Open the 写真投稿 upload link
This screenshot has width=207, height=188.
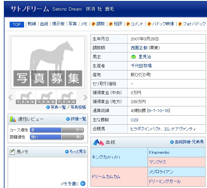pos(78,107)
